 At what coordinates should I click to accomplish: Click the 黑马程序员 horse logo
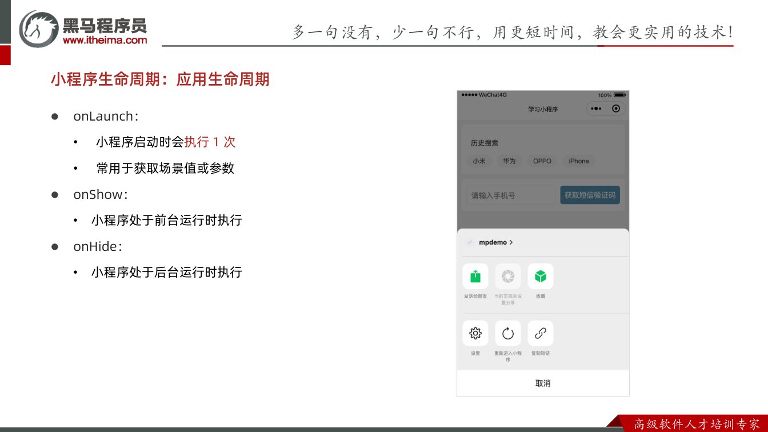39,29
